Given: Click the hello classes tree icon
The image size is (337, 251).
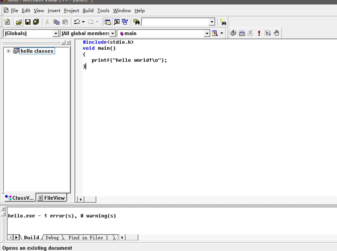Looking at the screenshot, I should (x=16, y=51).
